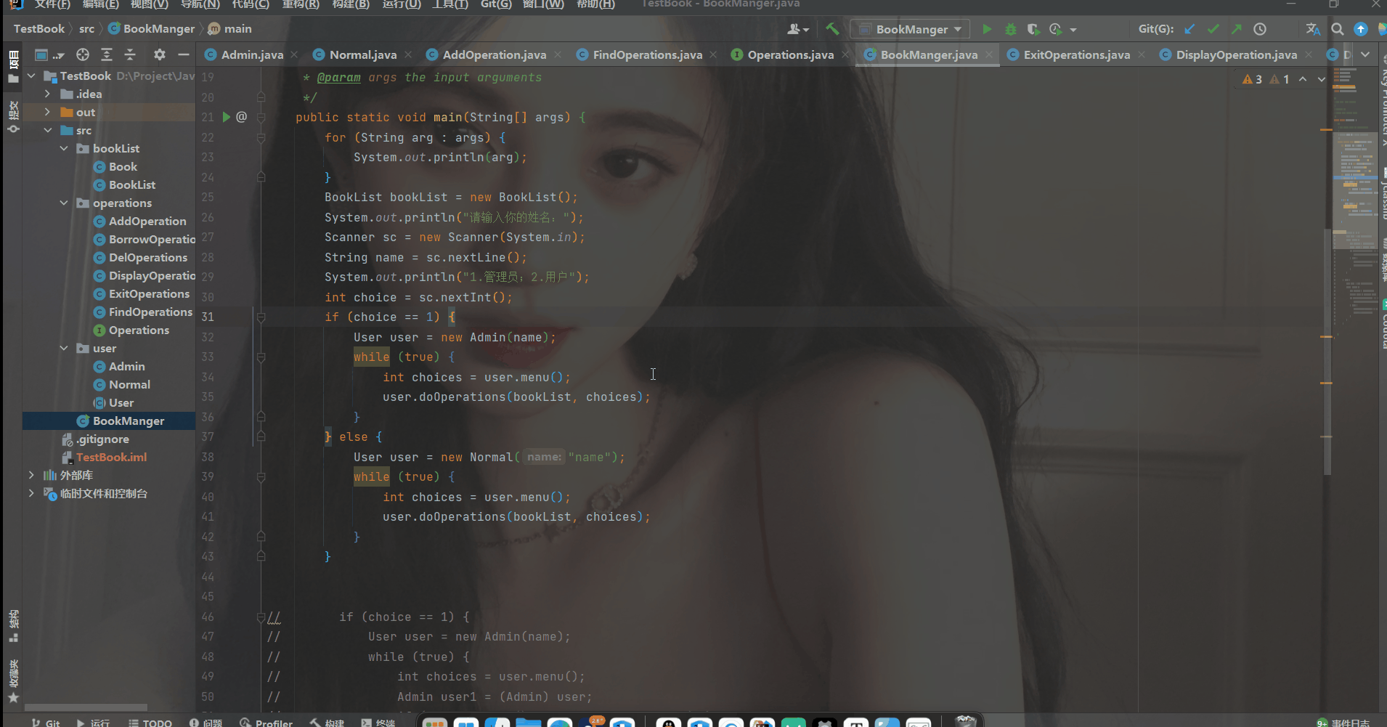The width and height of the screenshot is (1387, 727).
Task: Commit changes using Git green checkmark
Action: point(1213,29)
